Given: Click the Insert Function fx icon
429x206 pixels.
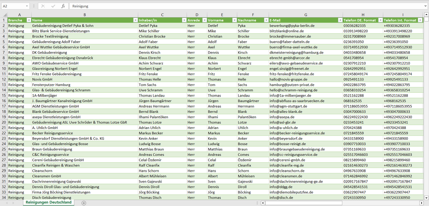Looking at the screenshot, I should (63, 6).
